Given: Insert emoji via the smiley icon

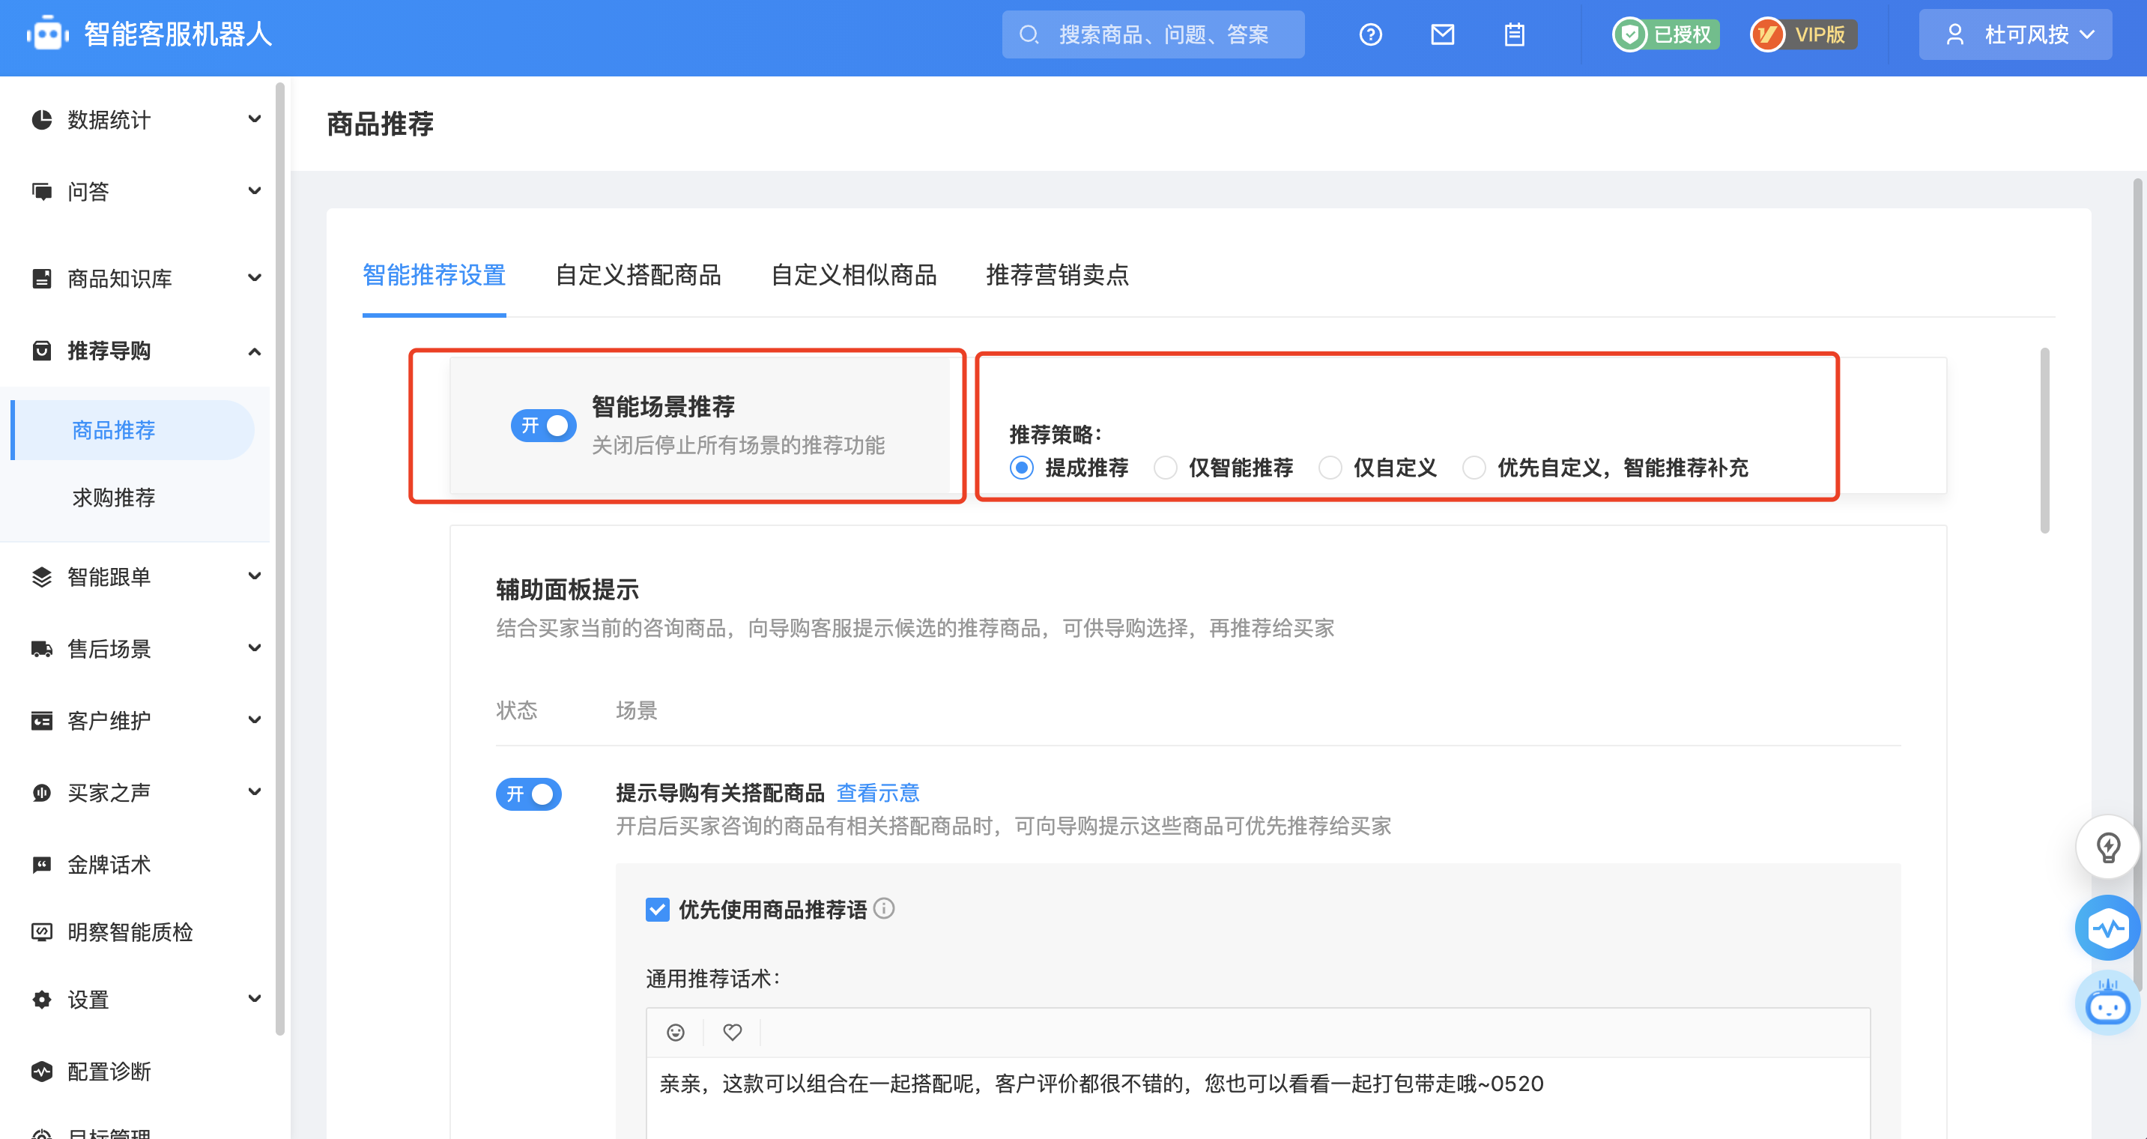Looking at the screenshot, I should pyautogui.click(x=675, y=1033).
